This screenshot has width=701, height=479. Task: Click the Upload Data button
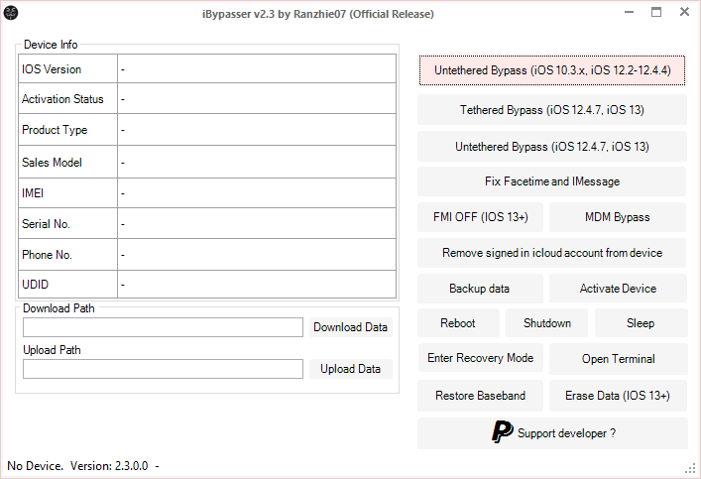(351, 369)
